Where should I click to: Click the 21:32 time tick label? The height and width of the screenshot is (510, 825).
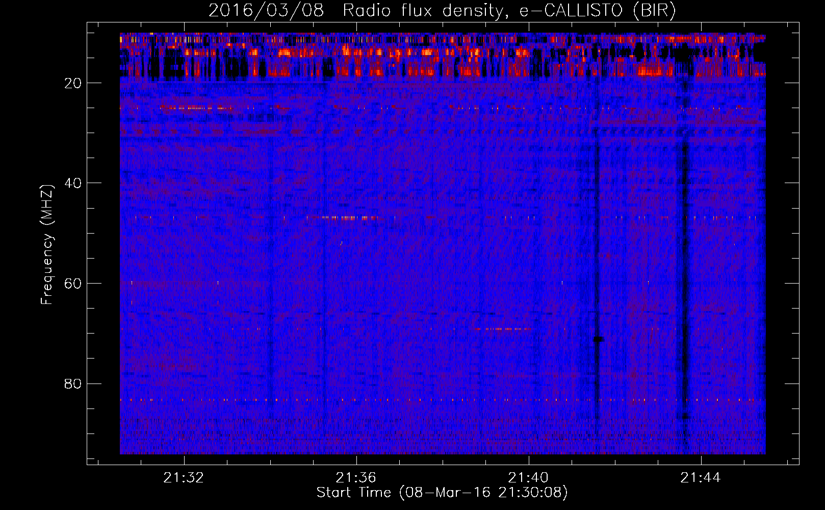[184, 477]
